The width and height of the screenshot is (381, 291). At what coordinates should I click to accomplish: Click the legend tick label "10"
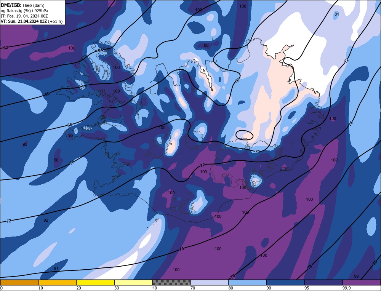(41, 288)
